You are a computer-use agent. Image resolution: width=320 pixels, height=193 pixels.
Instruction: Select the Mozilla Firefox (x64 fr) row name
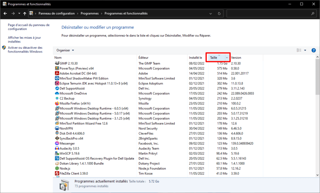(75, 103)
